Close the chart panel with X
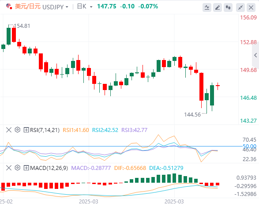This screenshot has width=259, height=207. [x=251, y=8]
